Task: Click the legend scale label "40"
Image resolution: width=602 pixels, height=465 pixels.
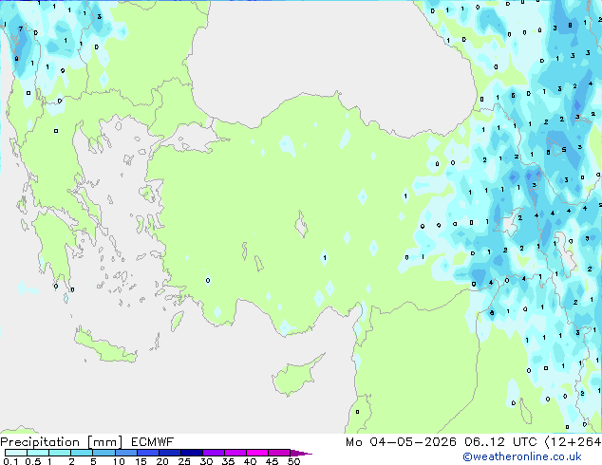Action: click(x=250, y=461)
